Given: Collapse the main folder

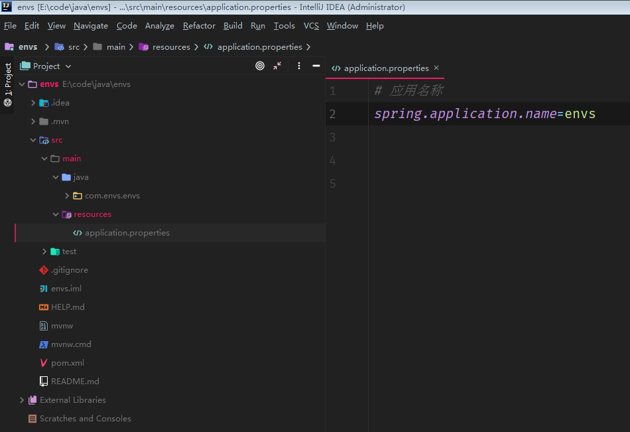Looking at the screenshot, I should point(44,159).
